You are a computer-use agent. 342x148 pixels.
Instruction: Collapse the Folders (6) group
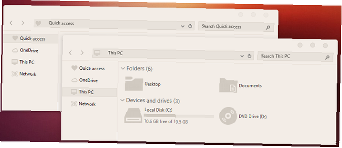point(122,68)
